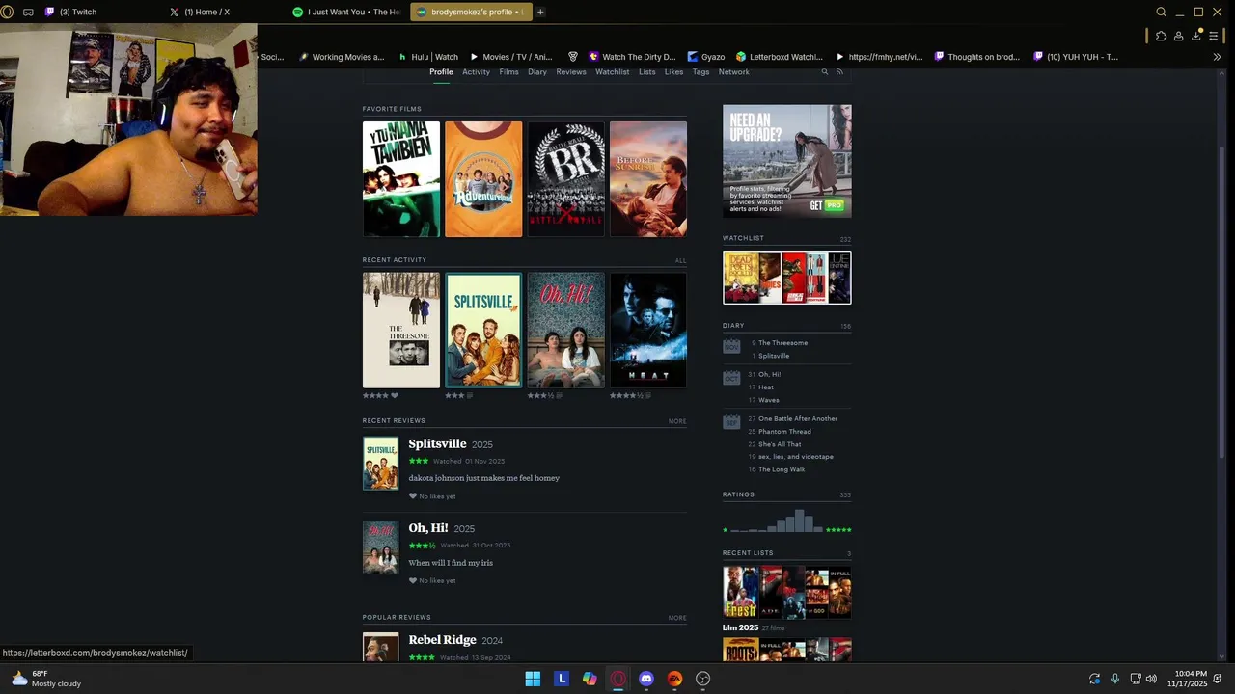This screenshot has height=694, width=1235.
Task: Open the Opera menu logo icon
Action: [x=8, y=12]
